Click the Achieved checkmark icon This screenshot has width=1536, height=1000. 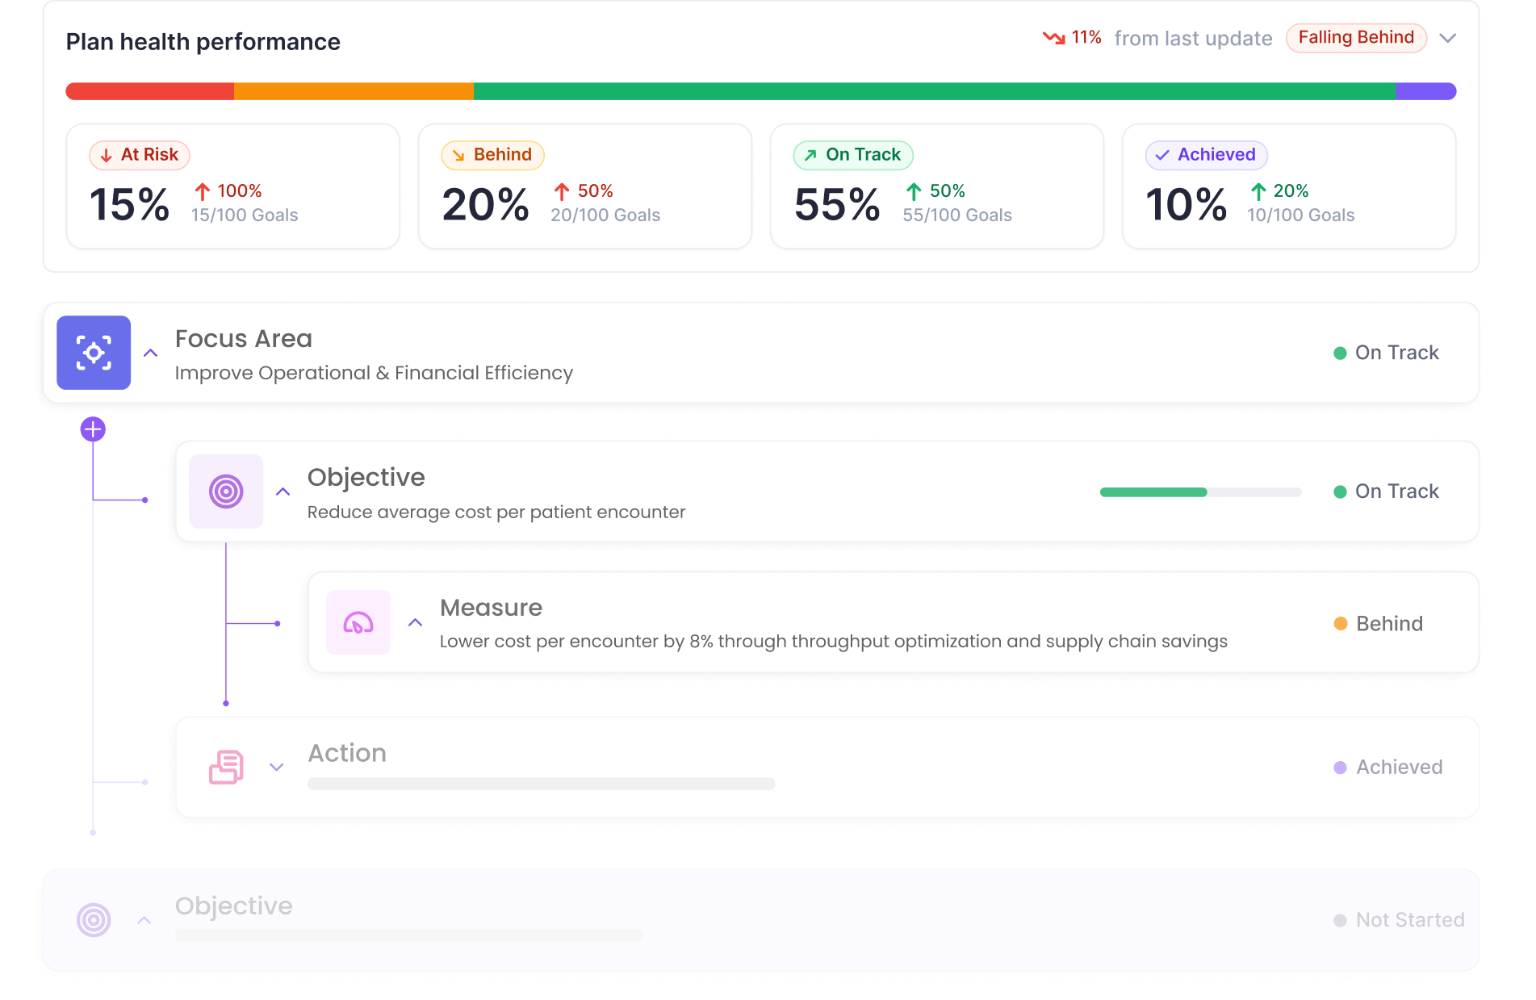coord(1161,155)
